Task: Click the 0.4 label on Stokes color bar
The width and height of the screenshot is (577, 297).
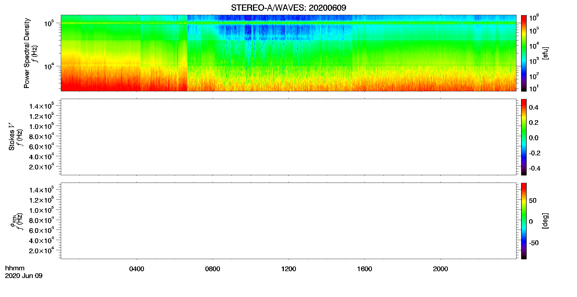Action: (534, 108)
